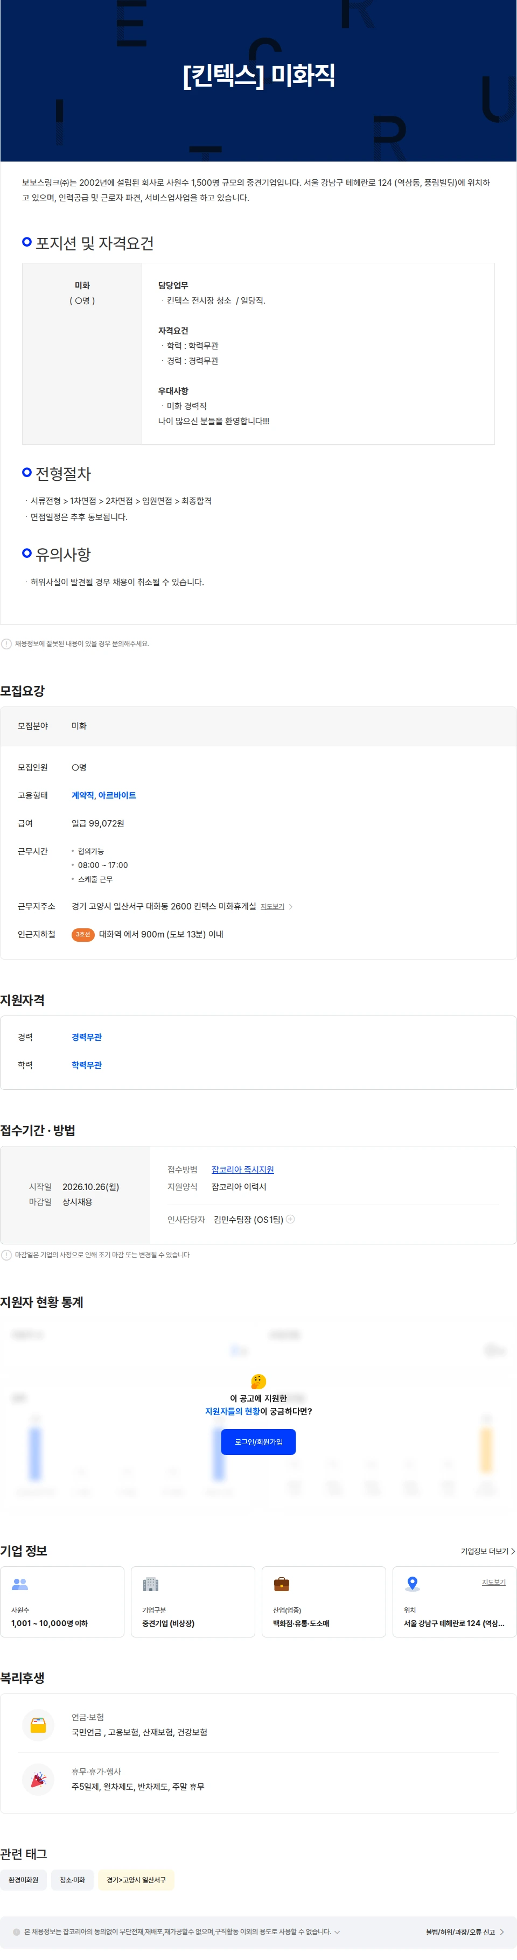Image resolution: width=517 pixels, height=1960 pixels.
Task: Click the 협의가능 bullet text
Action: coord(90,851)
